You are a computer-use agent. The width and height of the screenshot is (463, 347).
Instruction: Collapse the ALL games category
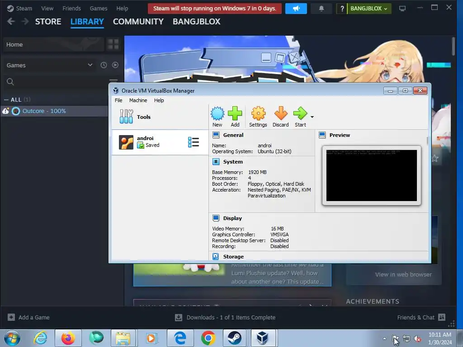click(6, 100)
